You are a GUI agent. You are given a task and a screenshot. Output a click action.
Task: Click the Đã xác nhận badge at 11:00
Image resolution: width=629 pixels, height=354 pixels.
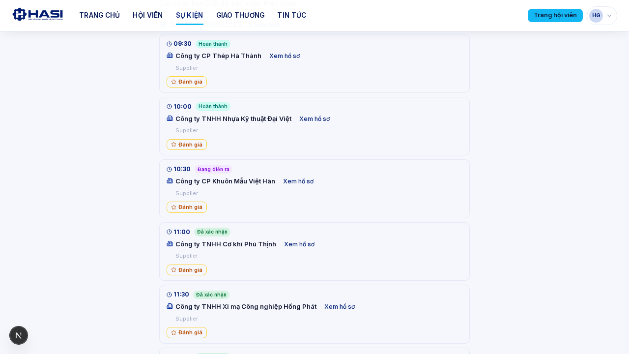click(212, 232)
